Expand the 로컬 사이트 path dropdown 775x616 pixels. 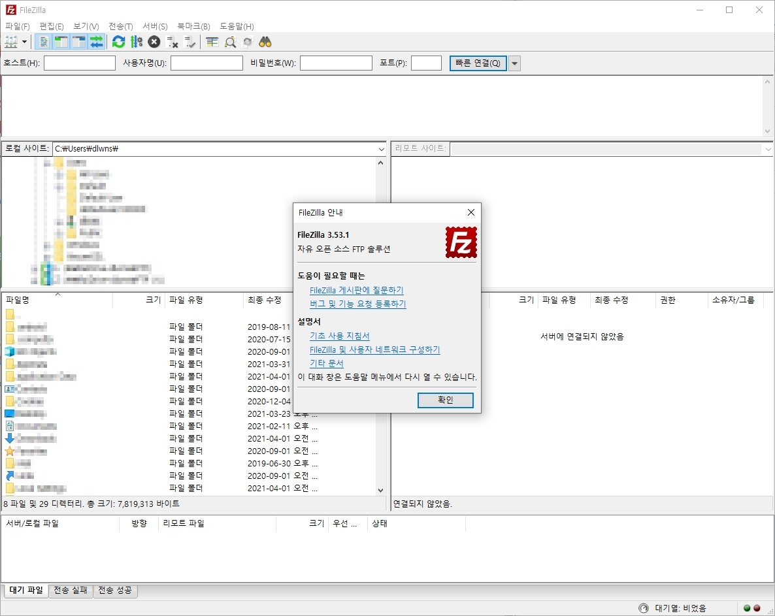381,149
